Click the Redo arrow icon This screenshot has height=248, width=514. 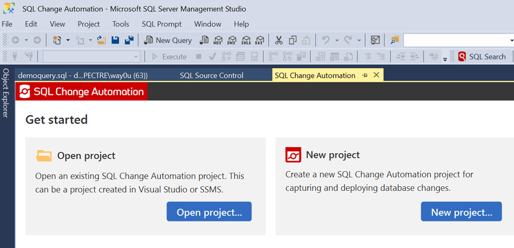click(348, 40)
